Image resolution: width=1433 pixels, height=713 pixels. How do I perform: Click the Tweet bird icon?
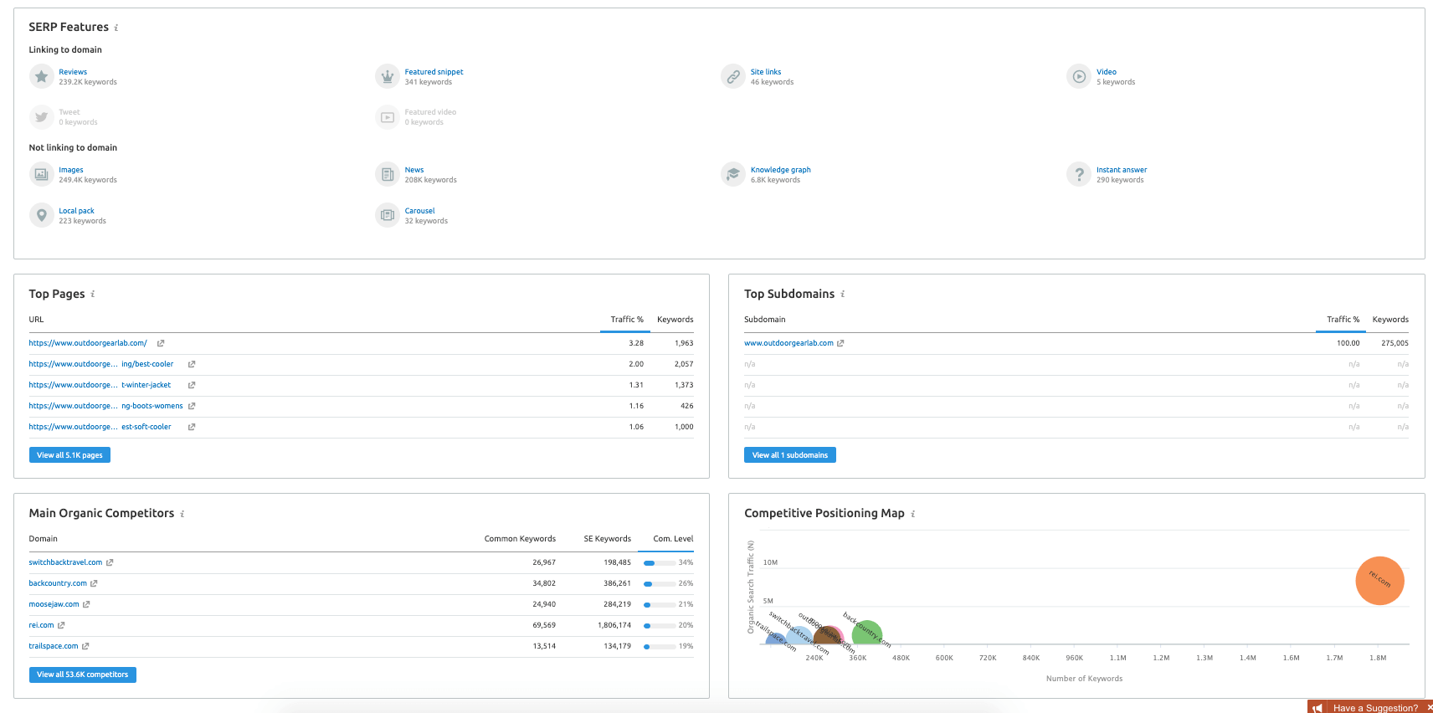click(41, 117)
